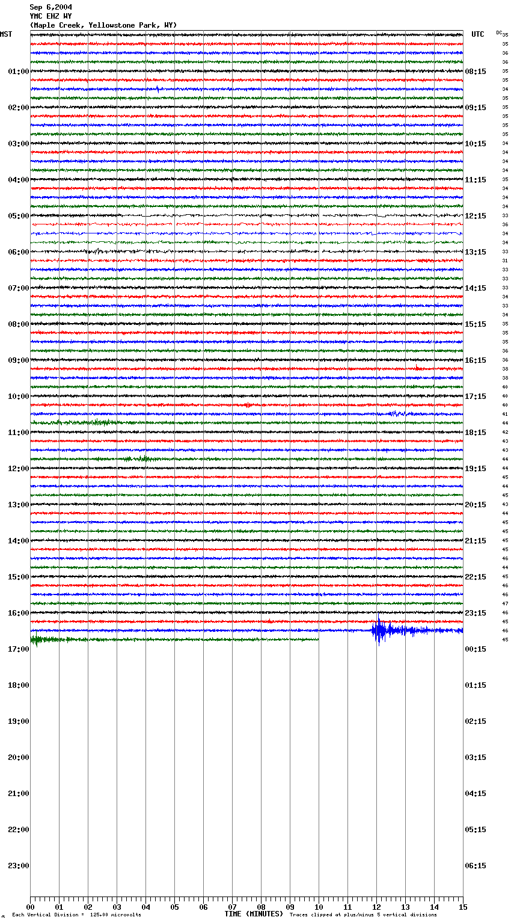Viewport: 511px width, 923px height.
Task: Click minute 05 on the bottom axis
Action: click(x=174, y=907)
